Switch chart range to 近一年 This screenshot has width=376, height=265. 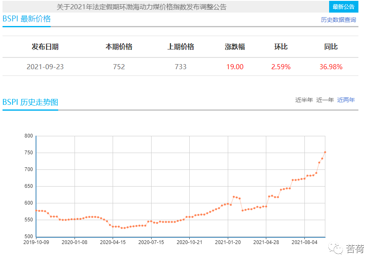click(x=325, y=100)
